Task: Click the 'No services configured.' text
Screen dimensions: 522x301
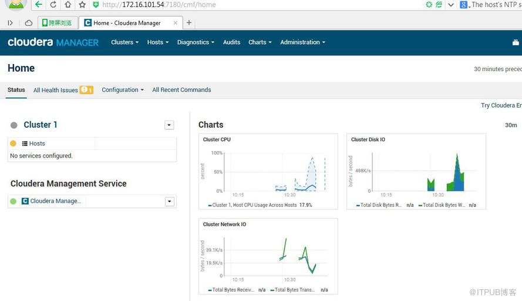Action: 41,156
